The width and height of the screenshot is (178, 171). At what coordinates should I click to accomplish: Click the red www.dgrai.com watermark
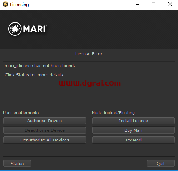(x=90, y=83)
